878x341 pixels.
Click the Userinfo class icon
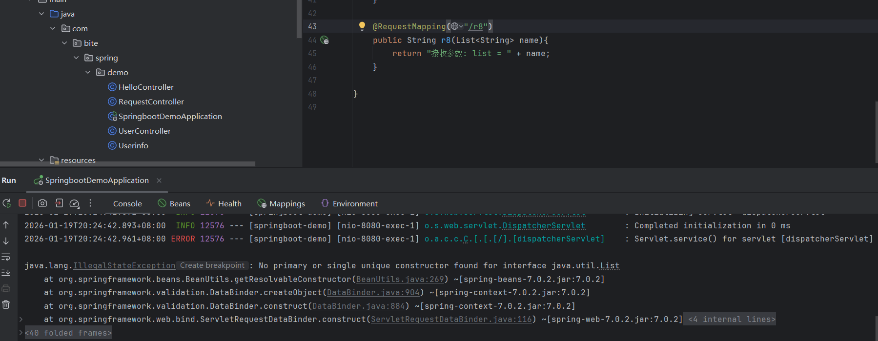(x=112, y=145)
